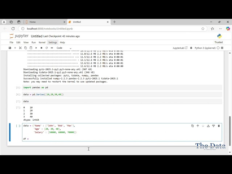Click the 'dtype: int64' output text

(31, 120)
